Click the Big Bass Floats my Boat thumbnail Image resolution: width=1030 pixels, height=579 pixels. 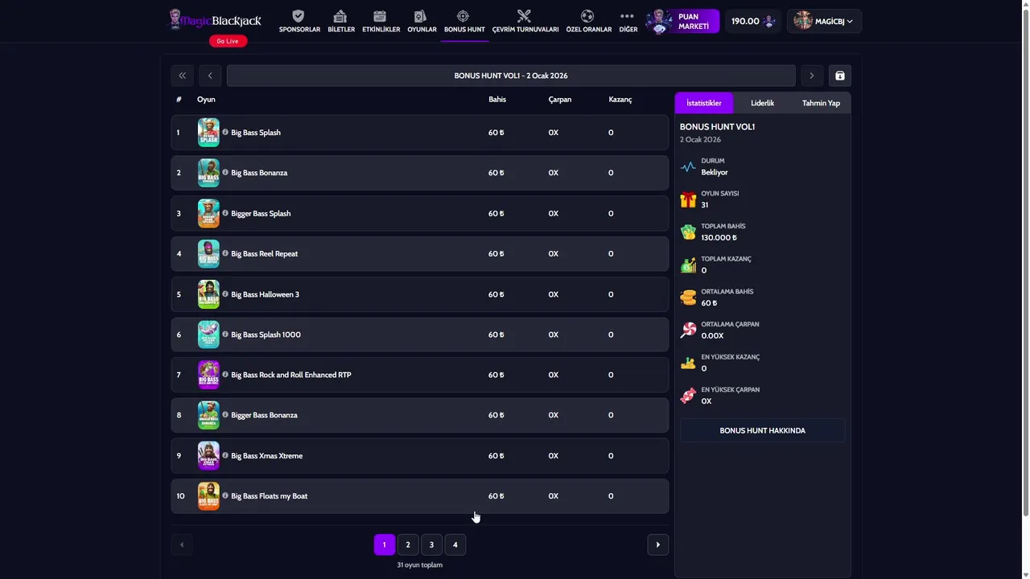[x=208, y=496]
